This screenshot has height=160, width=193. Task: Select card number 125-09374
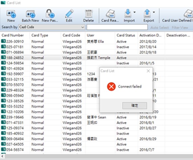click(15, 128)
